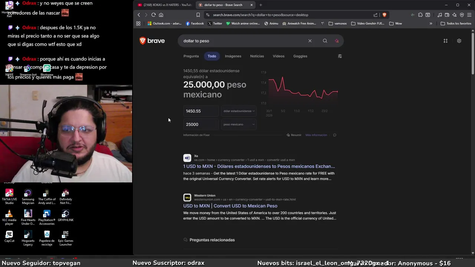Switch to the Noticias tab
Screen dimensions: 475x267
(x=257, y=56)
